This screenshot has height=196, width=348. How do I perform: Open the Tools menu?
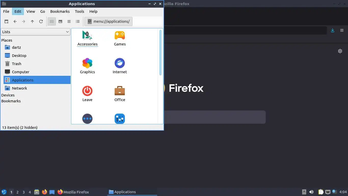point(79,11)
